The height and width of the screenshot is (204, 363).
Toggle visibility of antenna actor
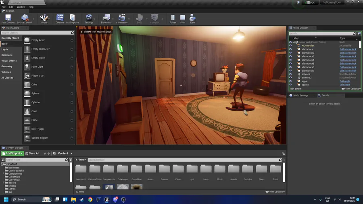290,74
